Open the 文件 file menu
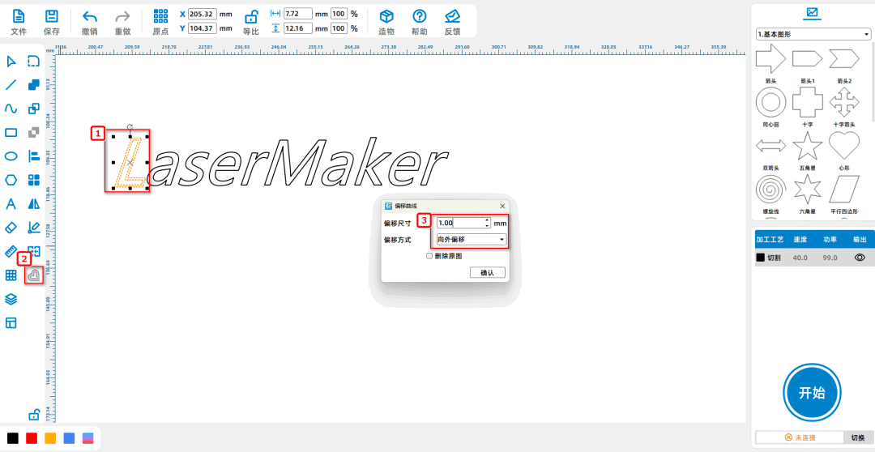The image size is (875, 452). tap(19, 17)
